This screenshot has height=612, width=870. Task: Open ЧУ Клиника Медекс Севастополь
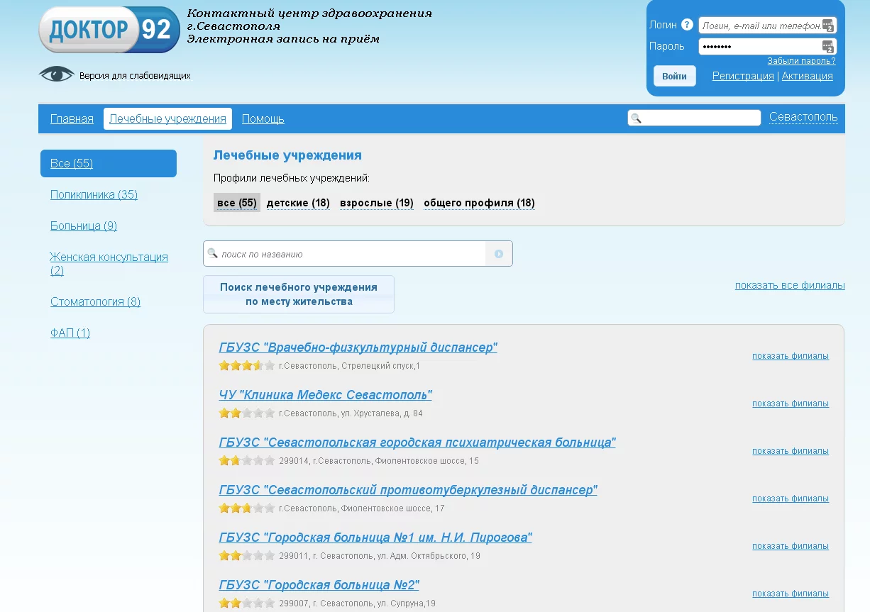325,395
